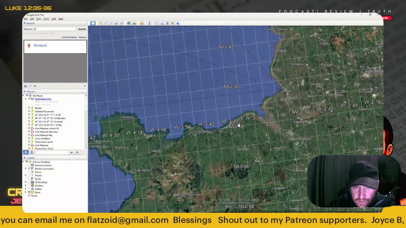This screenshot has width=406, height=228.
Task: Click the print search results icon
Action: 35,86
